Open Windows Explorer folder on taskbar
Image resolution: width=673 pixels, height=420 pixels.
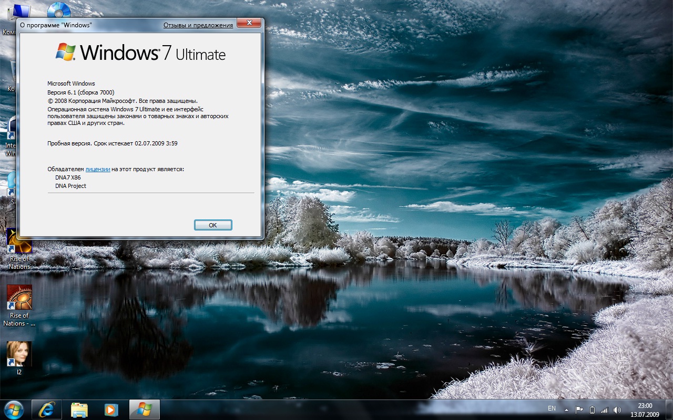79,409
